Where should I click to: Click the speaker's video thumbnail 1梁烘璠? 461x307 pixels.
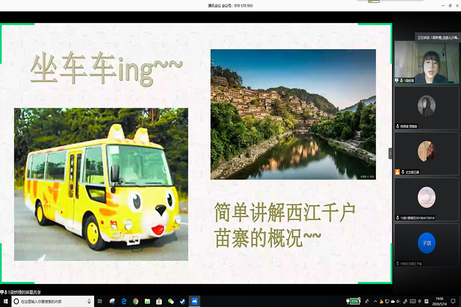pos(426,62)
